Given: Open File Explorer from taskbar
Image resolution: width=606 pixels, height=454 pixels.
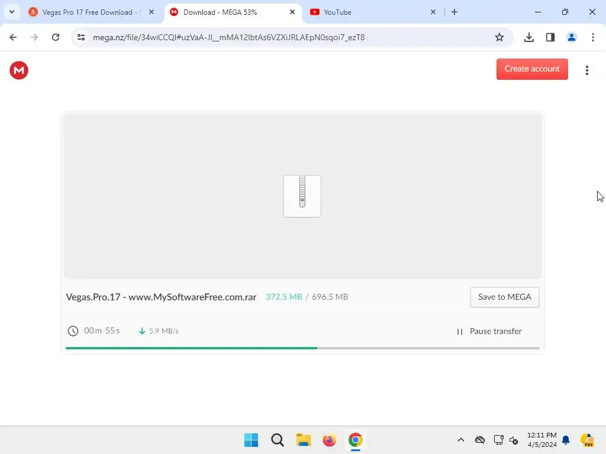Looking at the screenshot, I should 304,440.
